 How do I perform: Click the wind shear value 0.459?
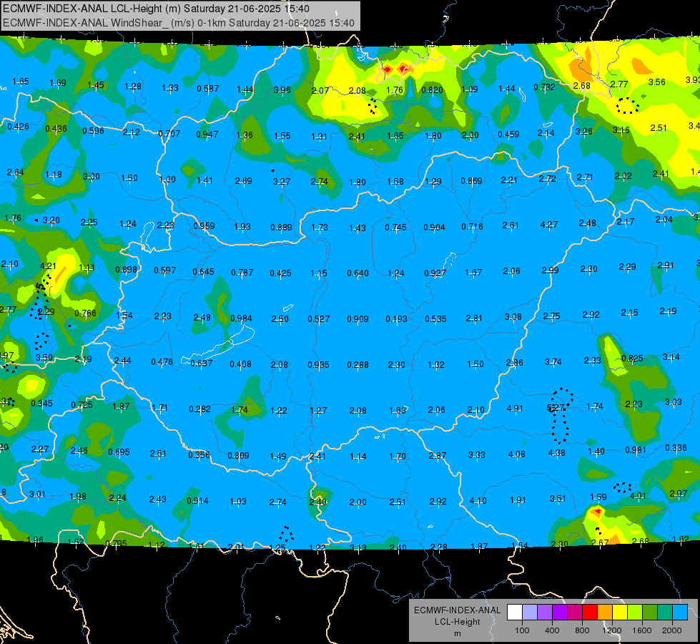[508, 134]
